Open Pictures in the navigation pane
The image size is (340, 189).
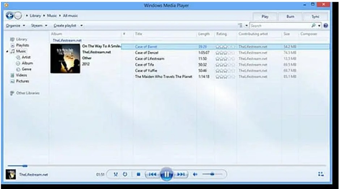[x=22, y=81]
